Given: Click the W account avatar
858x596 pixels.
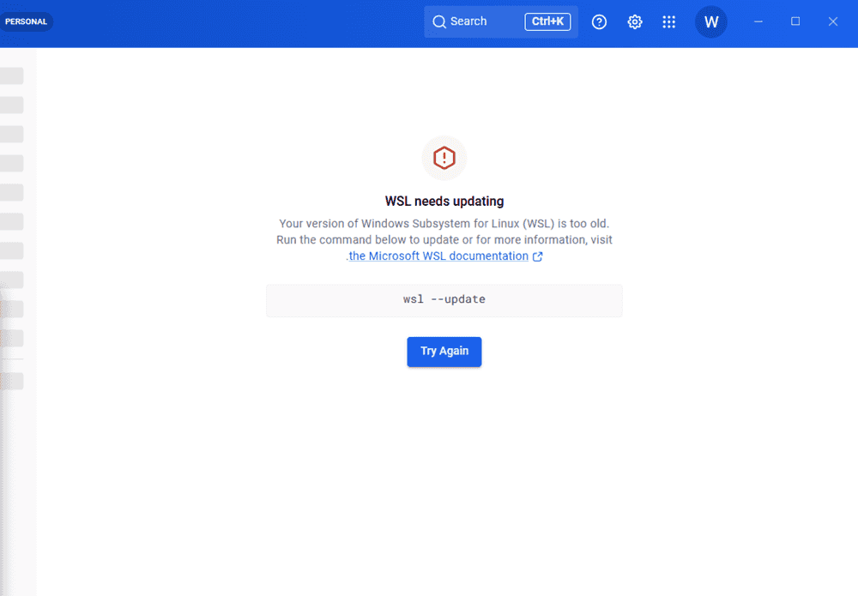Looking at the screenshot, I should click(x=711, y=22).
